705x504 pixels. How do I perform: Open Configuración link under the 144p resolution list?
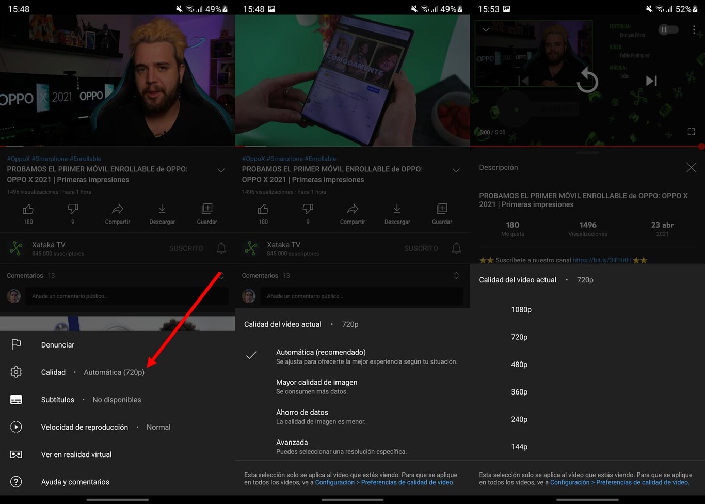point(619,482)
